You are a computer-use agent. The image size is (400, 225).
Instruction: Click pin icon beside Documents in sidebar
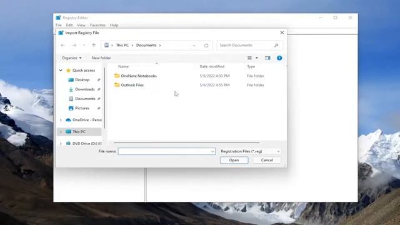tap(99, 99)
